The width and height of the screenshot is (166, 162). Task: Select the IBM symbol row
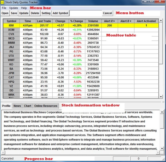(81, 26)
